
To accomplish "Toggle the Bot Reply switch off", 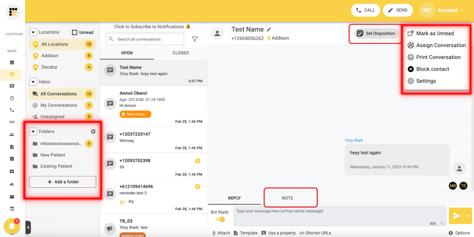I will click(220, 219).
